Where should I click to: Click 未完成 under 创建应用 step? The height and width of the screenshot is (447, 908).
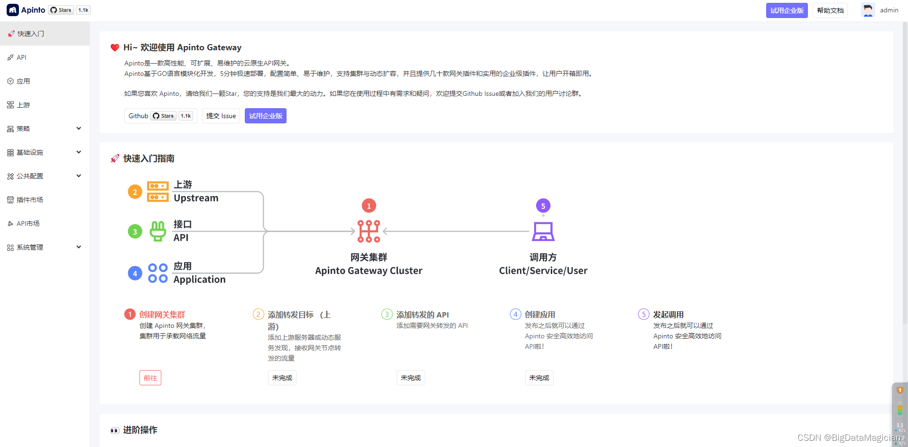click(x=539, y=378)
